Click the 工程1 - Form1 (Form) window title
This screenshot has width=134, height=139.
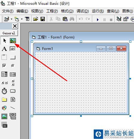pyautogui.click(x=56, y=37)
